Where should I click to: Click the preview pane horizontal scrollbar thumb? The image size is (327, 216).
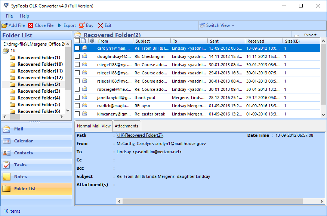(x=213, y=201)
